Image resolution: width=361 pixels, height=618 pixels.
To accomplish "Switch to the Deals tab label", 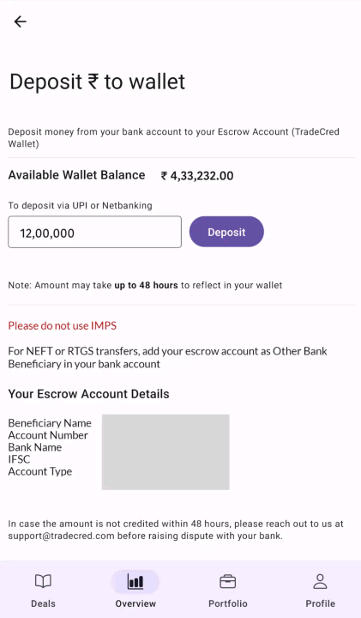I will click(43, 603).
